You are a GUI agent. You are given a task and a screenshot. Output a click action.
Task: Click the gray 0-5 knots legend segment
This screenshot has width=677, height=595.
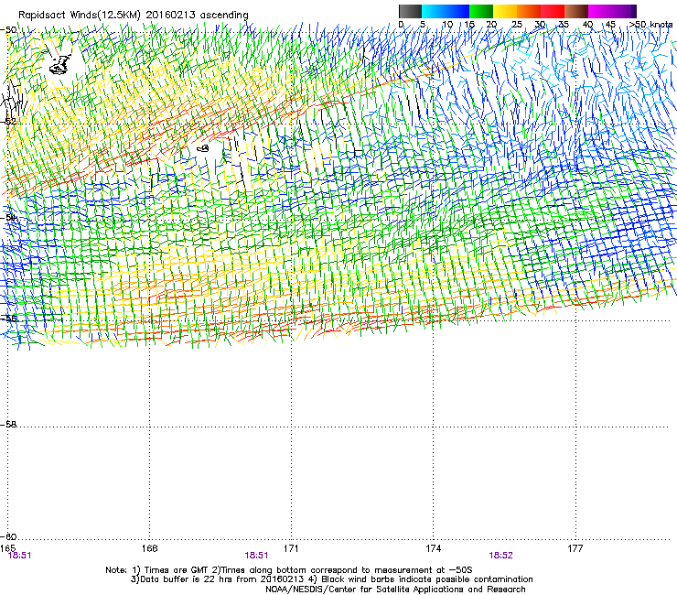(x=410, y=11)
